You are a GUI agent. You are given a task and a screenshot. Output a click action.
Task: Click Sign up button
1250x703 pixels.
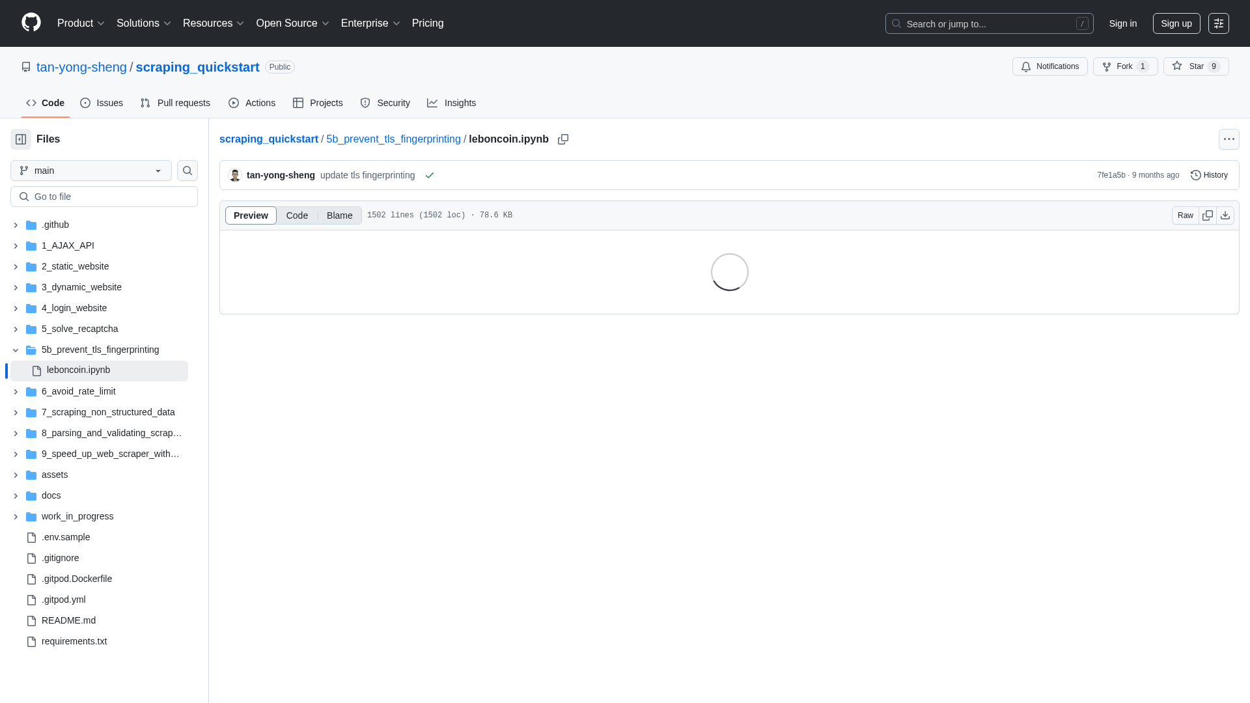click(x=1176, y=23)
